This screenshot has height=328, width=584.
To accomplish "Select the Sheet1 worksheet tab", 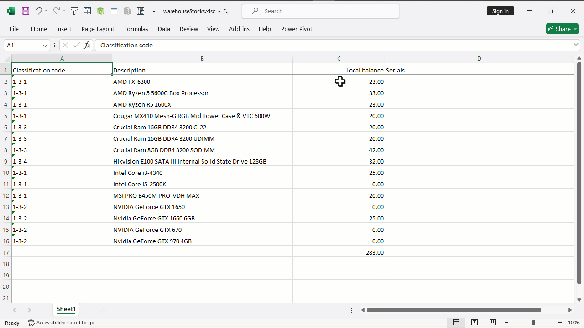I will (x=66, y=309).
